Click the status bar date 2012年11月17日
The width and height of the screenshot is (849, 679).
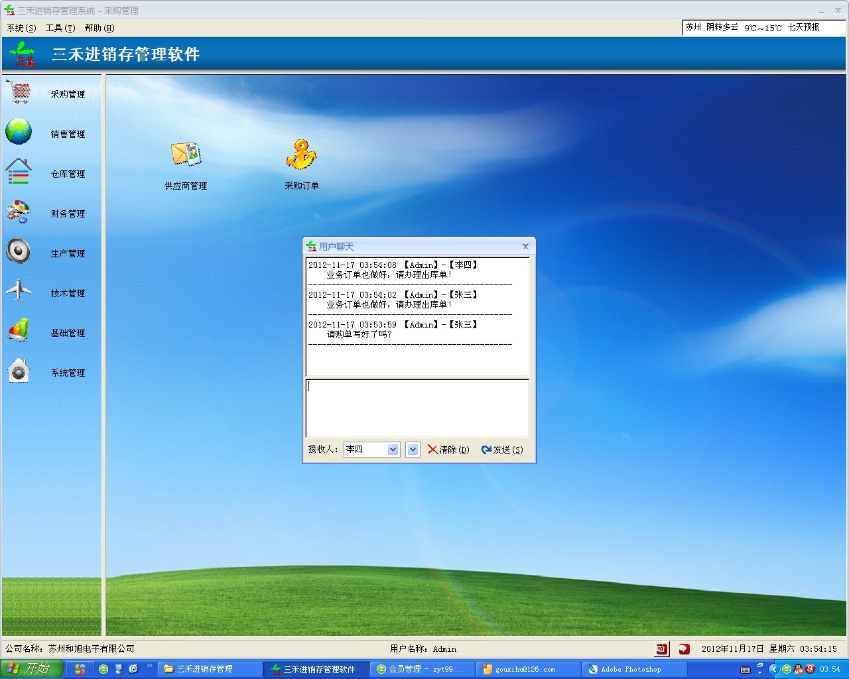pyautogui.click(x=732, y=648)
